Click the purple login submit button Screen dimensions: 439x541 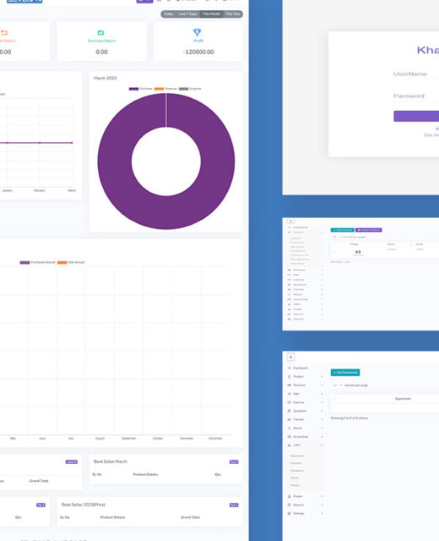tap(416, 117)
